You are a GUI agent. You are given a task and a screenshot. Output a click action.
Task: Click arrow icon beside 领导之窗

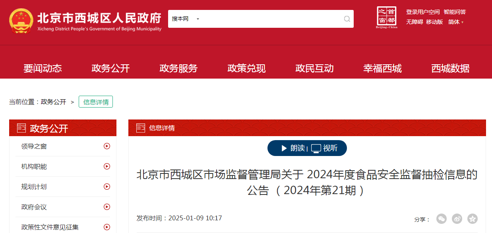point(107,146)
